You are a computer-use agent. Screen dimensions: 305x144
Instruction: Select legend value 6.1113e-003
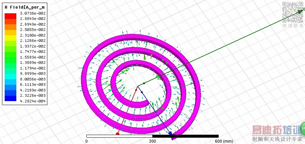tap(33, 84)
